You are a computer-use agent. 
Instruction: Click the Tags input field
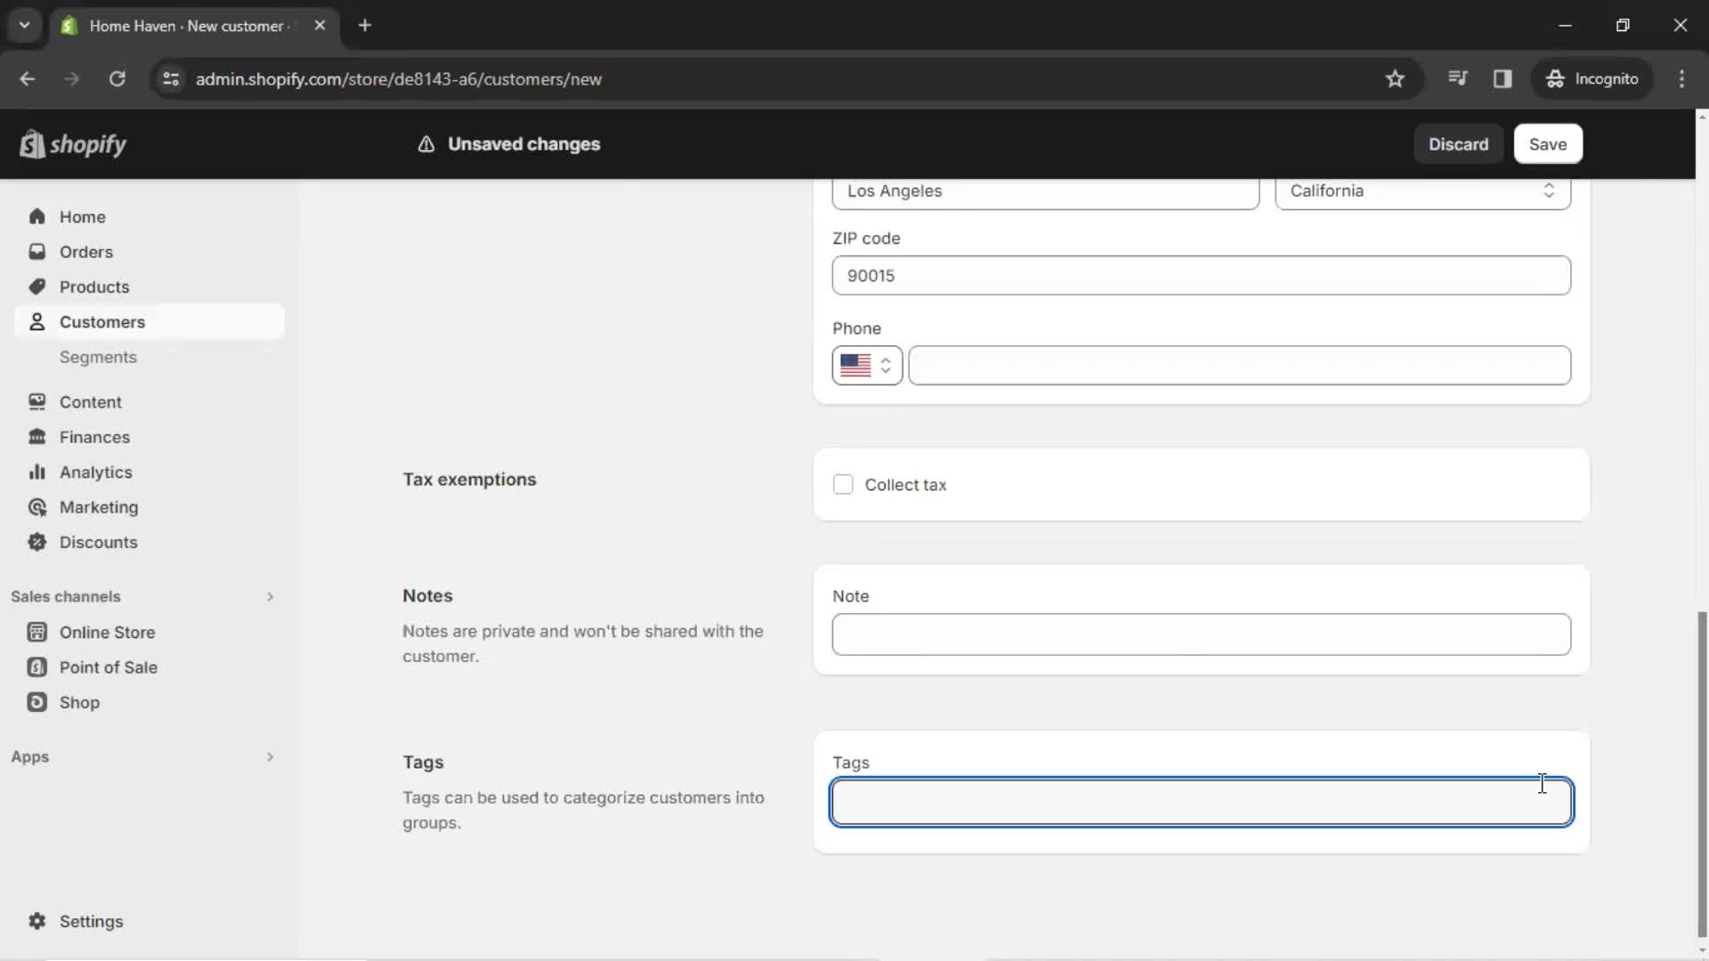pos(1201,800)
